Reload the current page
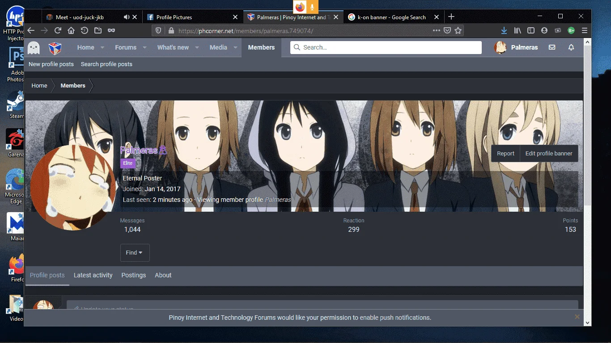This screenshot has height=343, width=611. (x=58, y=30)
